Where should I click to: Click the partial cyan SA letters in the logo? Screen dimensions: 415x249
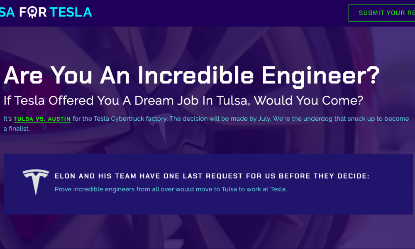coord(7,12)
